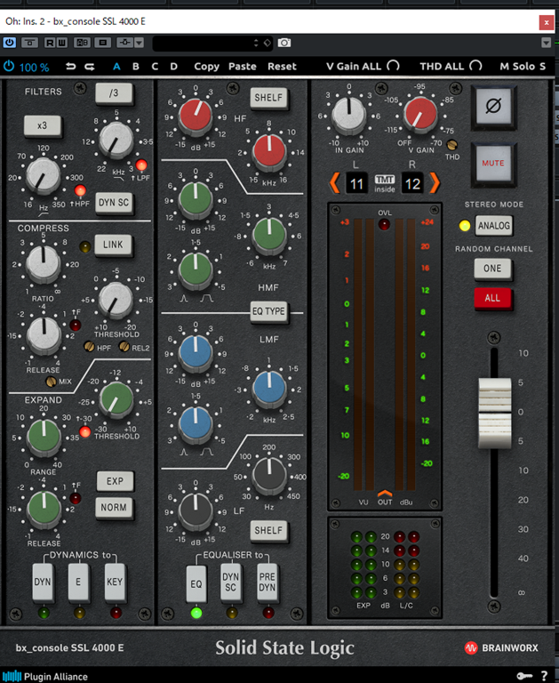This screenshot has height=683, width=559.
Task: Click the red random channel ALL button
Action: (x=493, y=299)
